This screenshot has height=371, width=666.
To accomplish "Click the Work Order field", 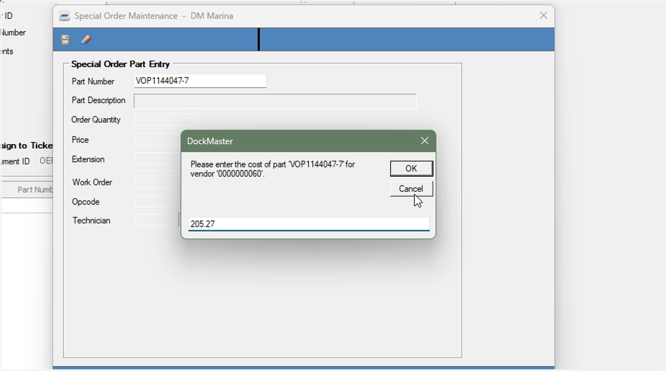I will click(x=158, y=182).
